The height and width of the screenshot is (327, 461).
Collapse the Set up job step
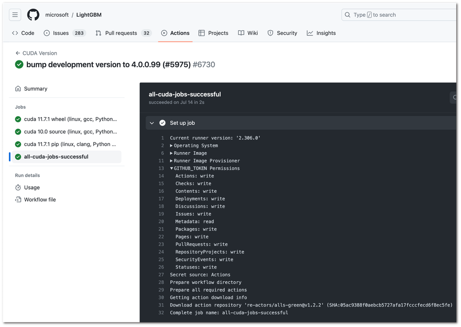tap(152, 123)
